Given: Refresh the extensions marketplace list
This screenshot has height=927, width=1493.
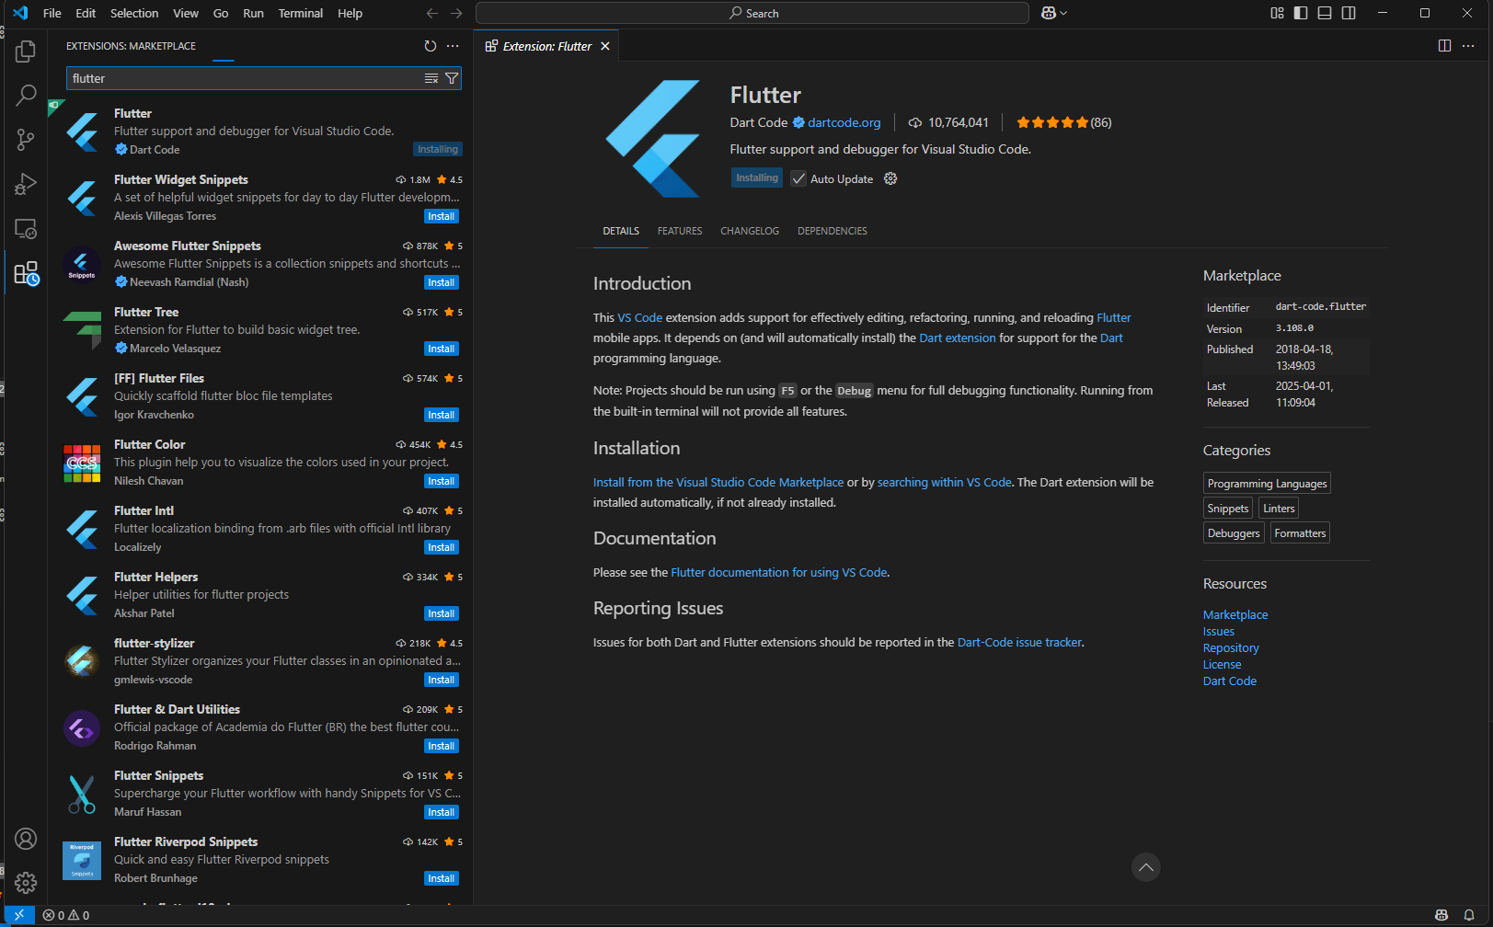Looking at the screenshot, I should (x=430, y=46).
